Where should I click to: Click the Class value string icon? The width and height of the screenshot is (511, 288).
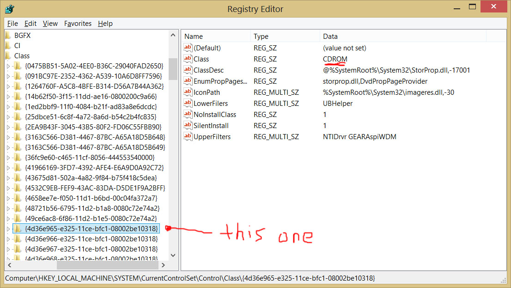pos(188,59)
